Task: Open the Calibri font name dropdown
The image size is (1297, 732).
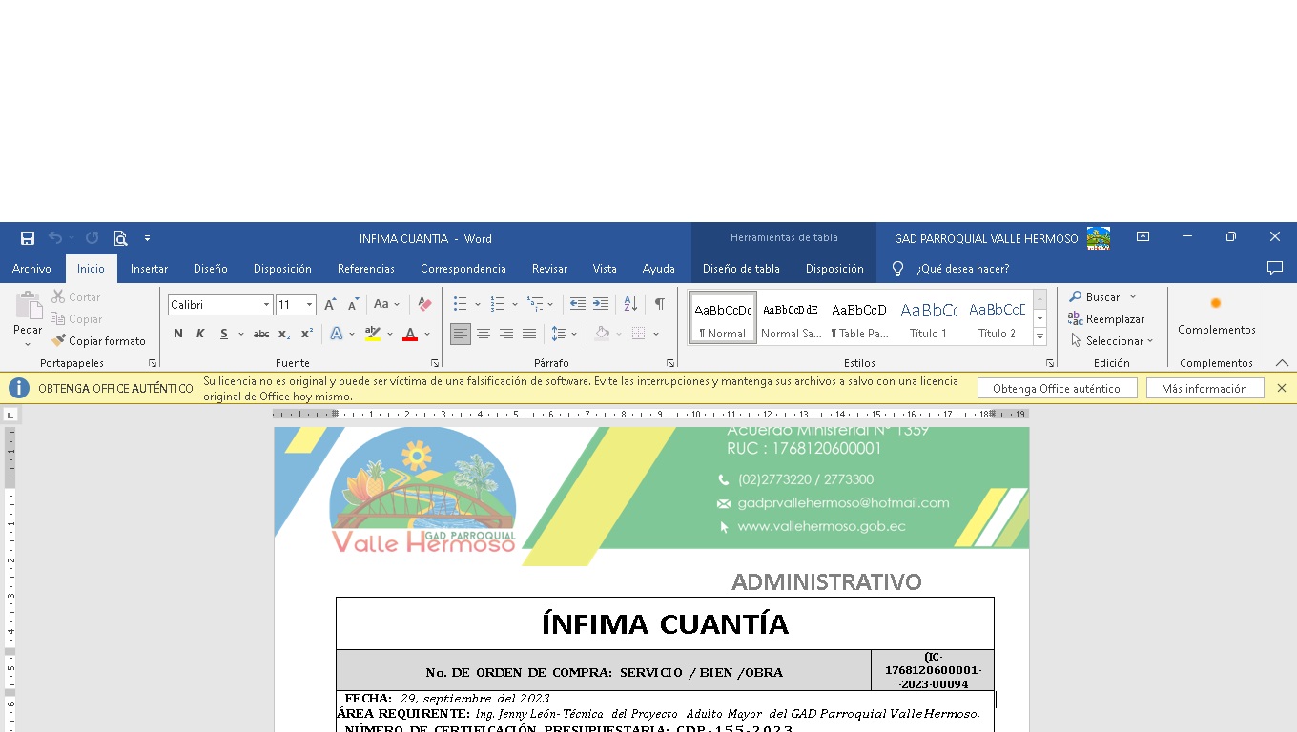Action: coord(266,305)
